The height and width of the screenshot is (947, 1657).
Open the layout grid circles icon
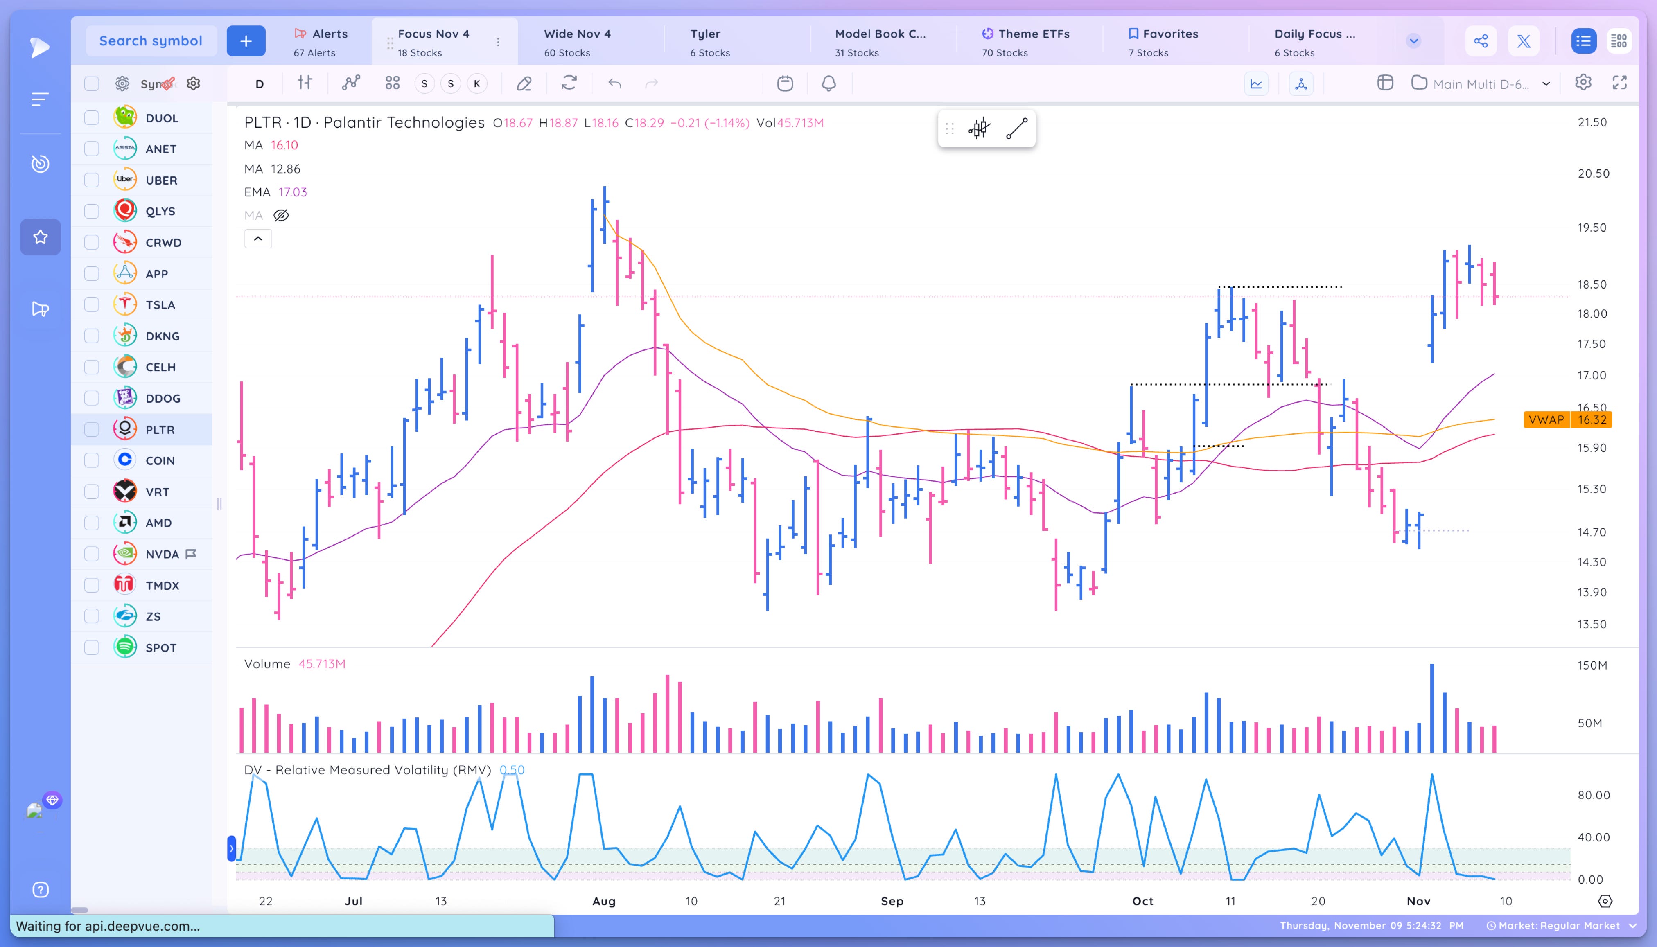[392, 83]
